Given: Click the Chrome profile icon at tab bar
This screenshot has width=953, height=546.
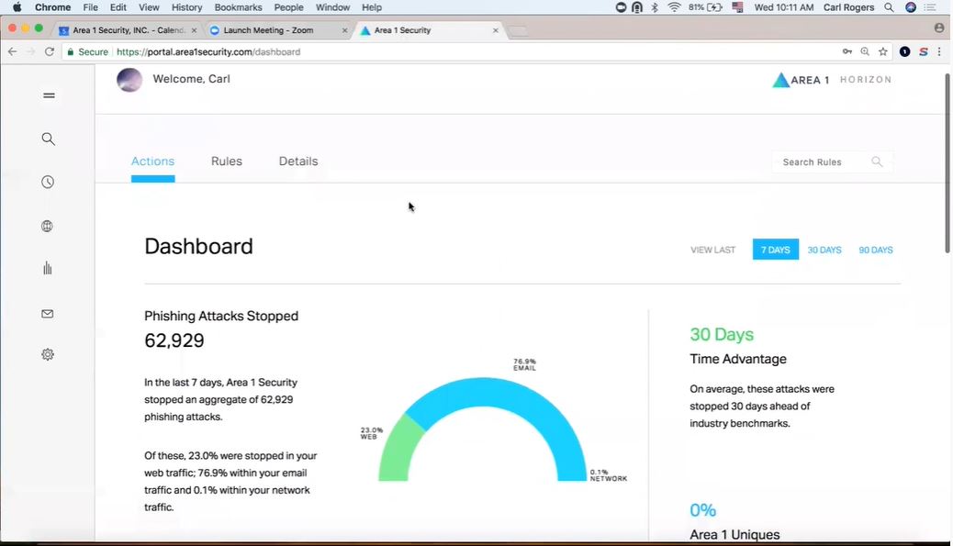Looking at the screenshot, I should (x=939, y=28).
